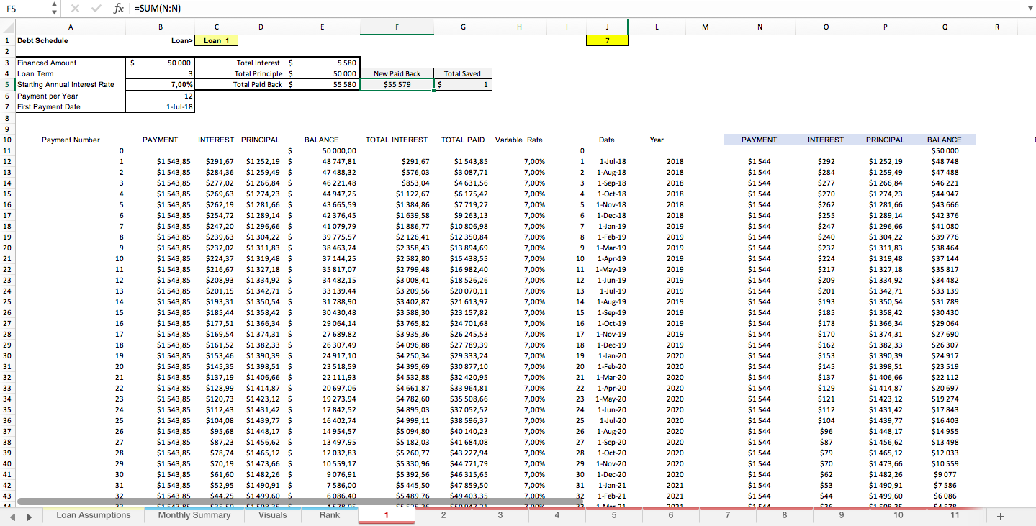Screen dimensions: 1036x526
Task: Select the Rank sheet tab
Action: (328, 515)
